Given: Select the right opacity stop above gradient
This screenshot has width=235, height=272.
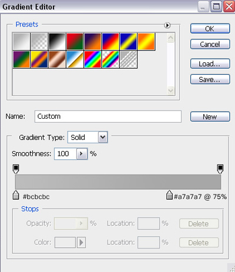Looking at the screenshot, I should (220, 169).
